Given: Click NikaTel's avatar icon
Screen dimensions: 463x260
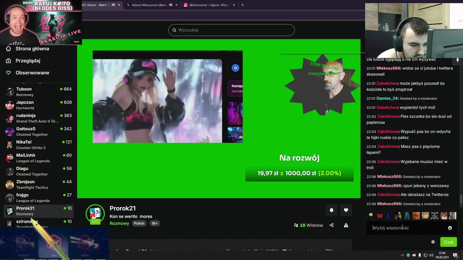Looking at the screenshot, I should click(10, 145).
